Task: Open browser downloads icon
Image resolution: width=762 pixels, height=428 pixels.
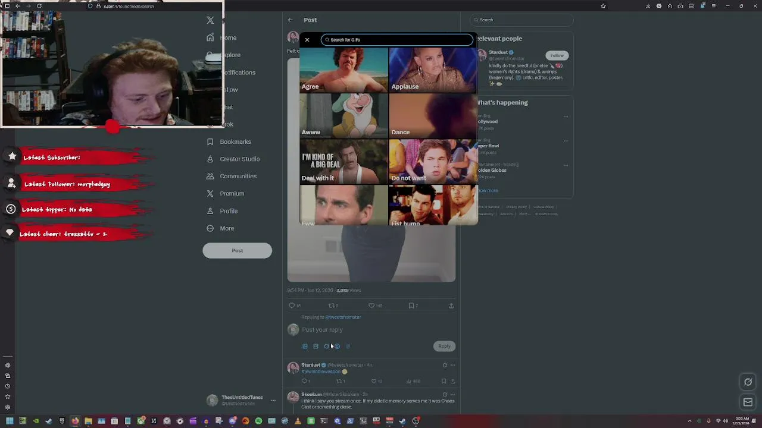Action: click(x=648, y=6)
